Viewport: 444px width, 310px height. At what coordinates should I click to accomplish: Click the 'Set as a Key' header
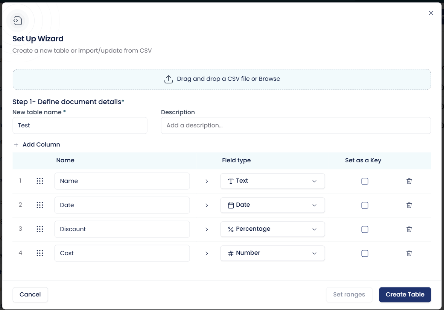363,160
